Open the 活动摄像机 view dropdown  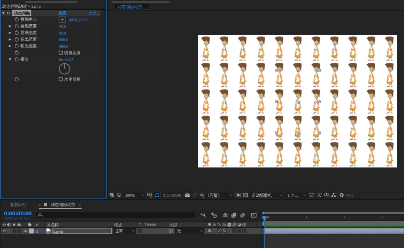click(x=267, y=195)
